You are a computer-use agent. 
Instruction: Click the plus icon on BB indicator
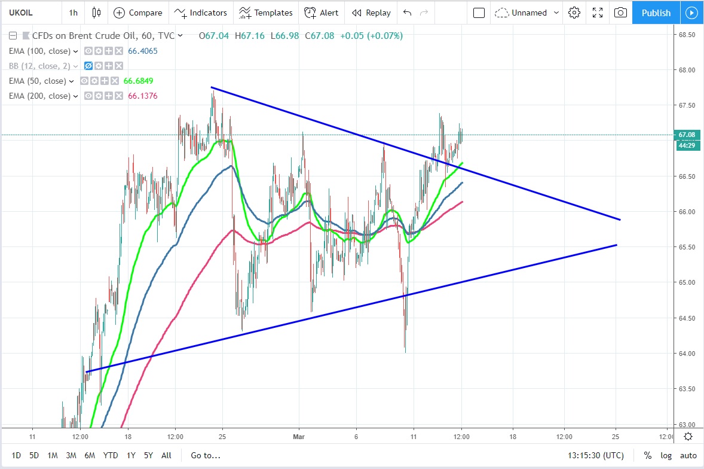[108, 66]
